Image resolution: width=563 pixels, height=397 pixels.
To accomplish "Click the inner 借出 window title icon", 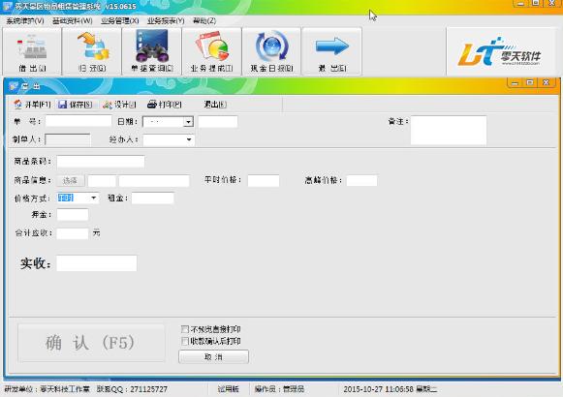I will click(14, 86).
